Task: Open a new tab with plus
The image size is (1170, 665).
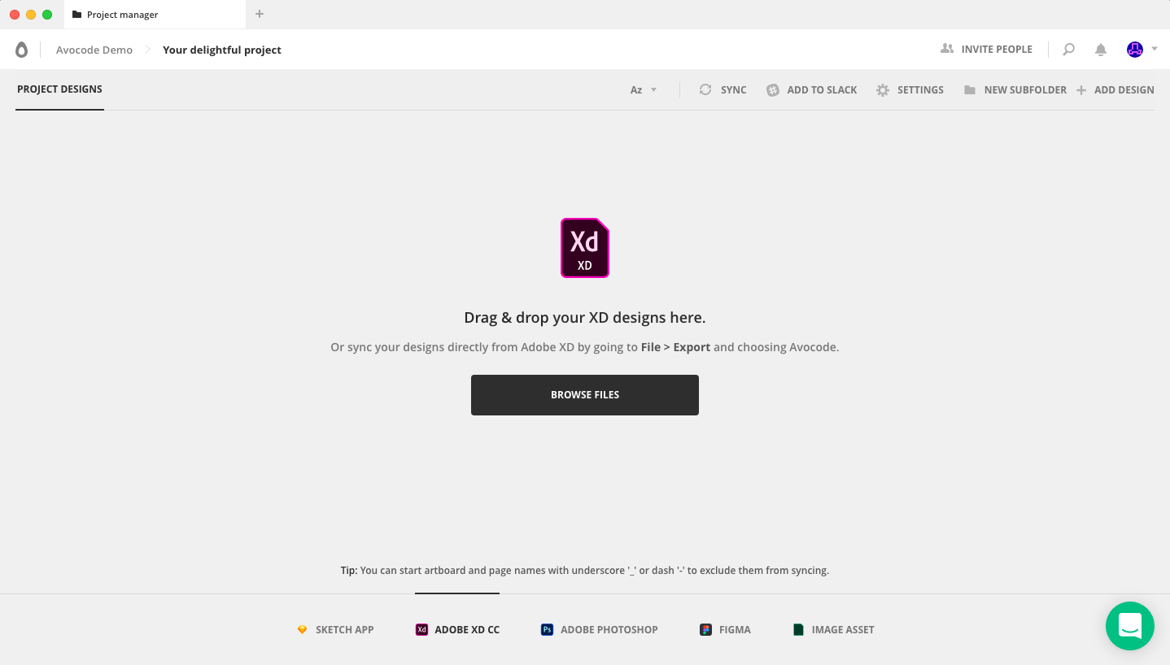Action: 260,14
